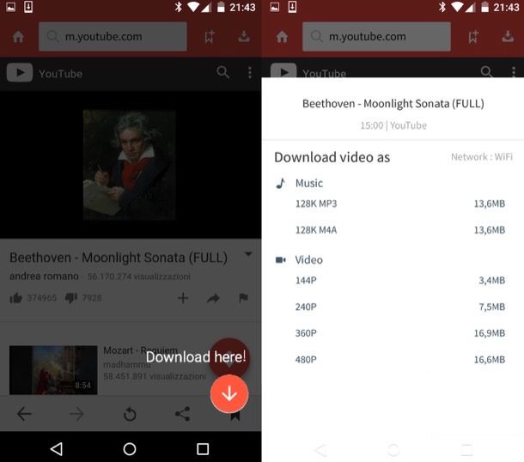Image resolution: width=524 pixels, height=462 pixels.
Task: Open Mozart Requiem video thumbnail
Action: click(53, 370)
